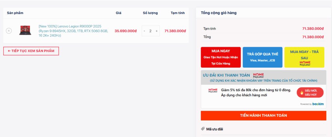Click the ƯU ĐÃI KHI THANH TOÁN heading
Image resolution: width=332 pixels, height=137 pixels.
[x=227, y=75]
